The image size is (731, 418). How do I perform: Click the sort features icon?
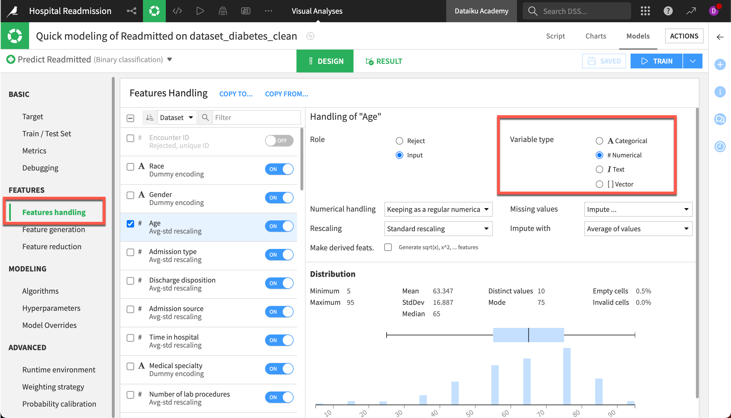coord(150,117)
